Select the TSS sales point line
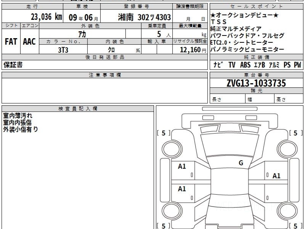This screenshot has height=229, width=305. tap(219, 22)
